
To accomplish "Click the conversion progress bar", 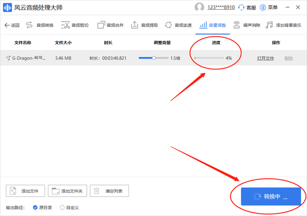I will click(209, 58).
